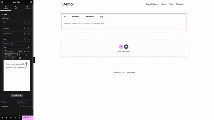Collapse the Day item in Tabs Items
Image resolution: width=214 pixels, height=120 pixels.
tap(12, 39)
